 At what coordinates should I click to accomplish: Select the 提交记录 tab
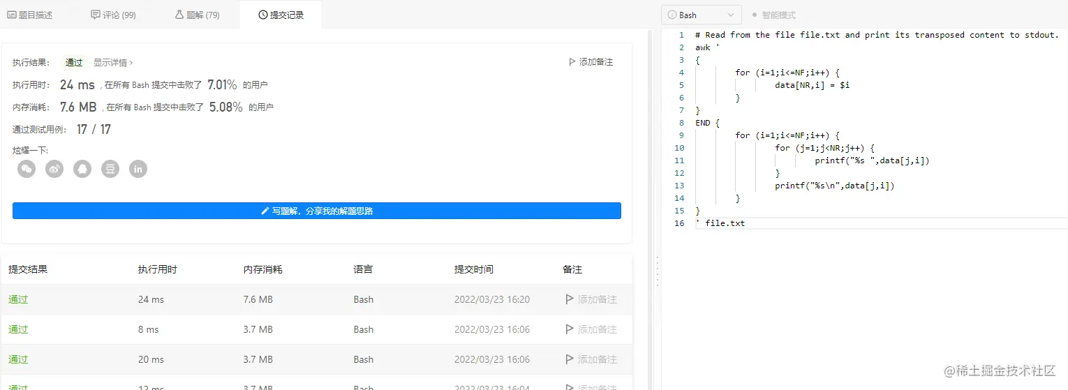(x=281, y=15)
